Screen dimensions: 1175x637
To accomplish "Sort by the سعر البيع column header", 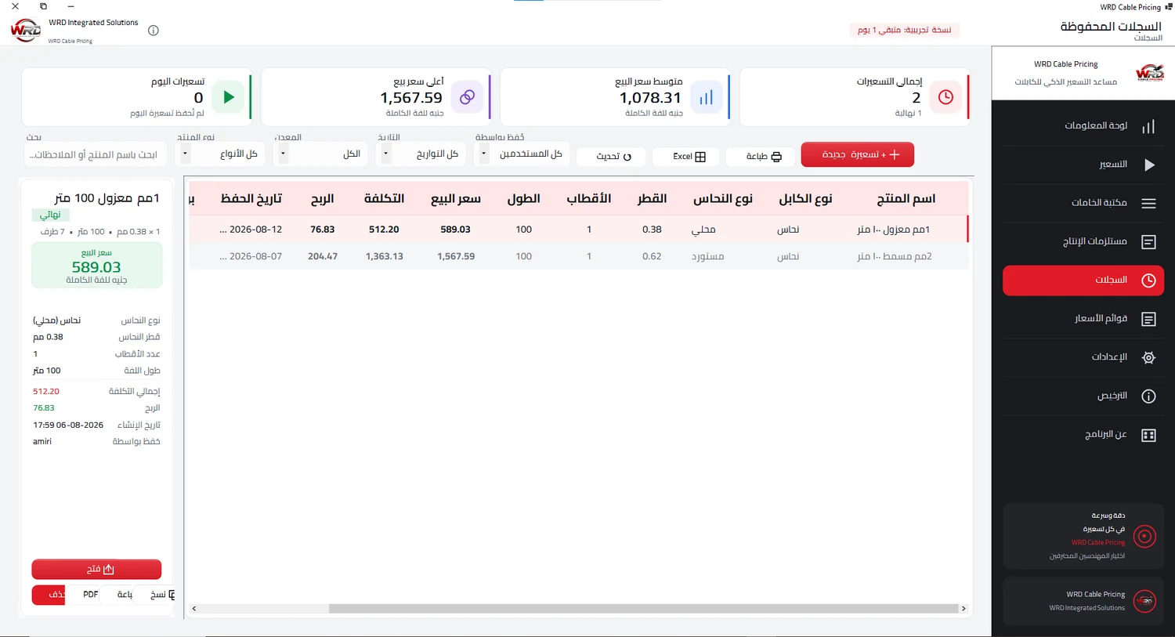I will pyautogui.click(x=456, y=199).
